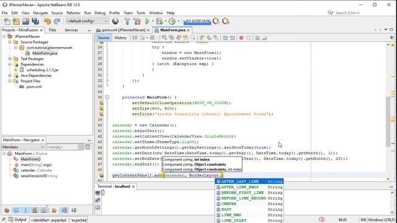The image size is (397, 223).
Task: Open the Navigate menu
Action: click(x=40, y=13)
